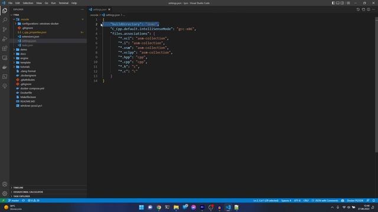Open the Selection menu

[28, 3]
